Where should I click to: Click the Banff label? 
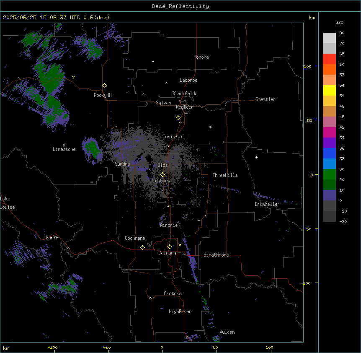point(52,238)
